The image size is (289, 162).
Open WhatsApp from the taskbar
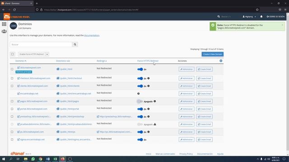tap(33, 159)
